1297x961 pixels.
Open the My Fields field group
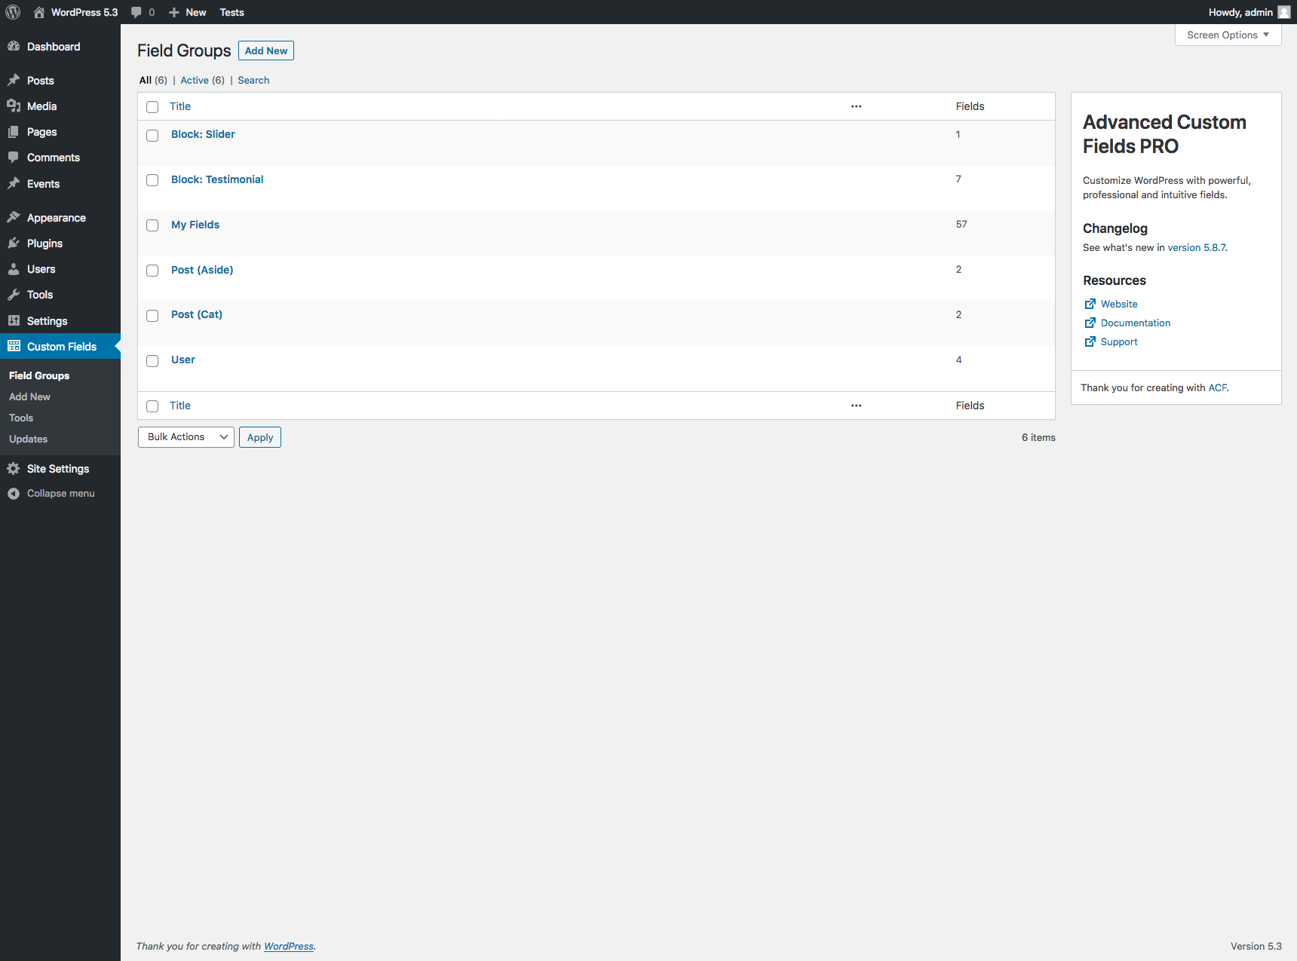click(195, 225)
